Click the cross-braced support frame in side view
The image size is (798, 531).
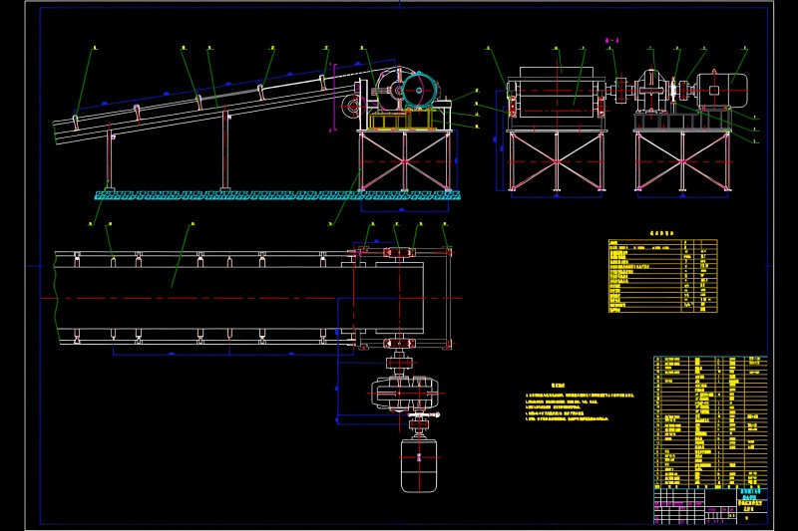(x=405, y=159)
